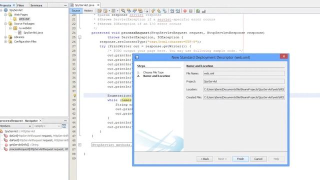Click the Comment code toolbar icon

coord(198,11)
